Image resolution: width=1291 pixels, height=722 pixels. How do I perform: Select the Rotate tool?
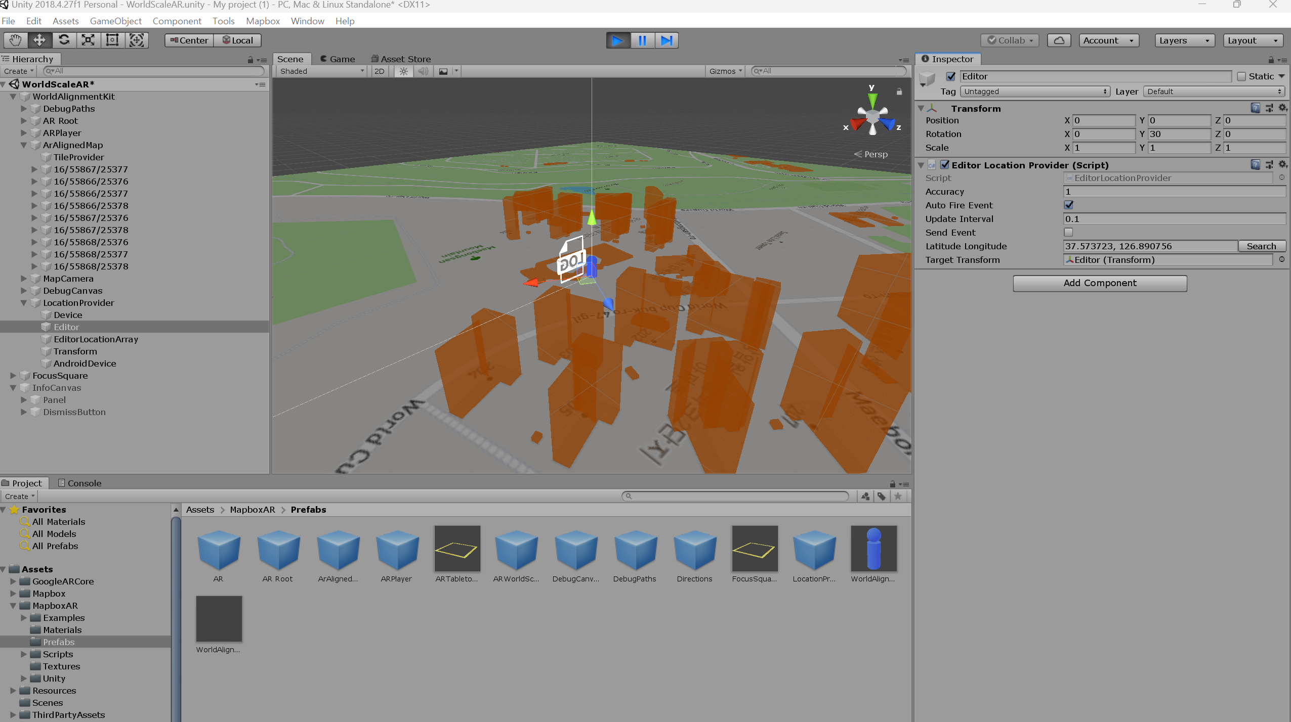[x=64, y=40]
